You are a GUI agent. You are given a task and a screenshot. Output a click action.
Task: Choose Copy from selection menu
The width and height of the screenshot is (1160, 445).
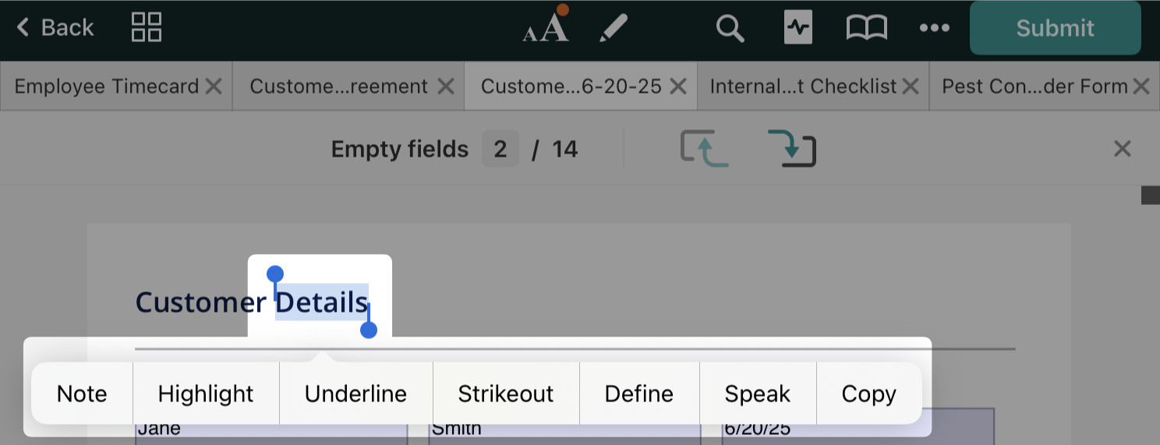[868, 394]
